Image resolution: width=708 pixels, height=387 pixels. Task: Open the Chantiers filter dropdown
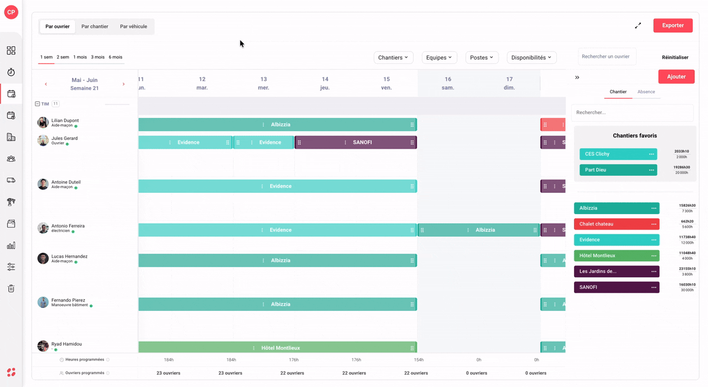point(394,58)
